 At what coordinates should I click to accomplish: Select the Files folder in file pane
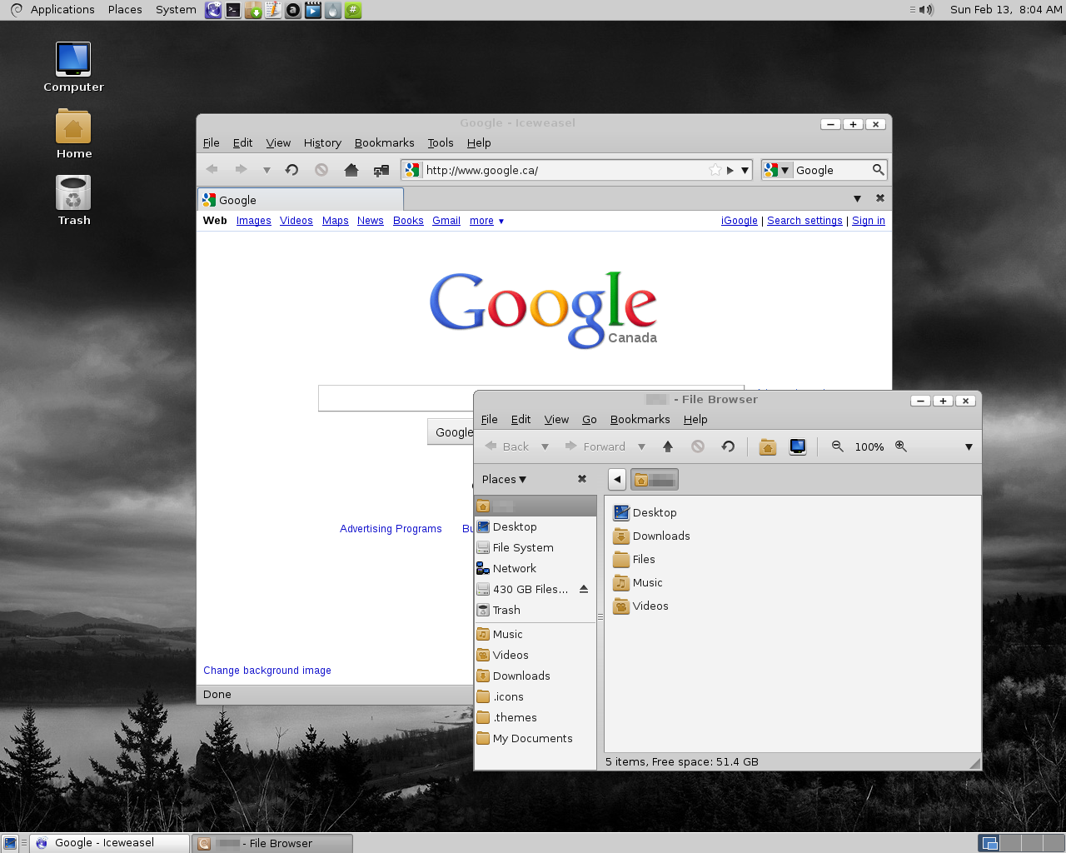tap(634, 559)
